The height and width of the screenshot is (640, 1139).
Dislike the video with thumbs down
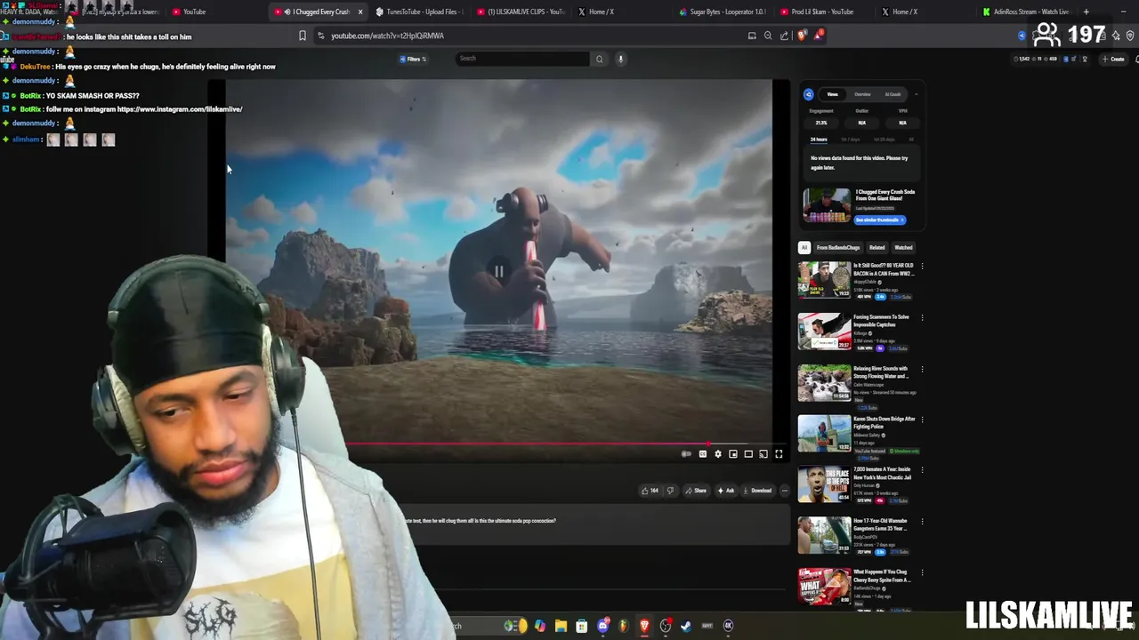click(x=670, y=491)
